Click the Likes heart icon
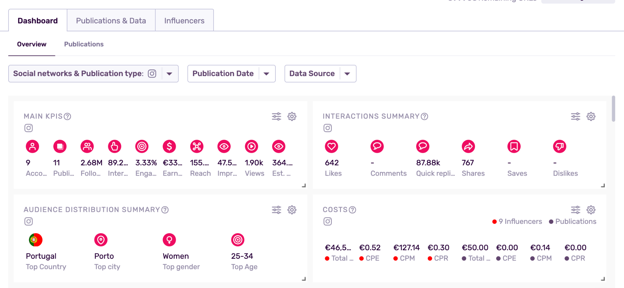 pyautogui.click(x=331, y=146)
